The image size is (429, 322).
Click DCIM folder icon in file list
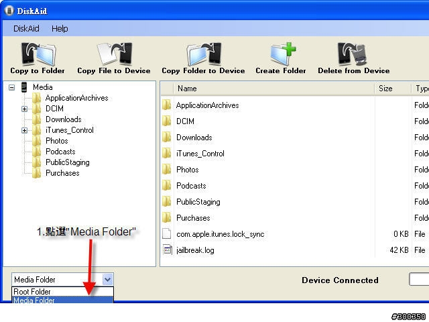coord(167,121)
